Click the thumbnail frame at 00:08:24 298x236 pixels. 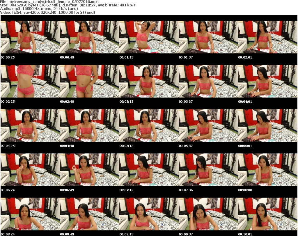(x=30, y=214)
